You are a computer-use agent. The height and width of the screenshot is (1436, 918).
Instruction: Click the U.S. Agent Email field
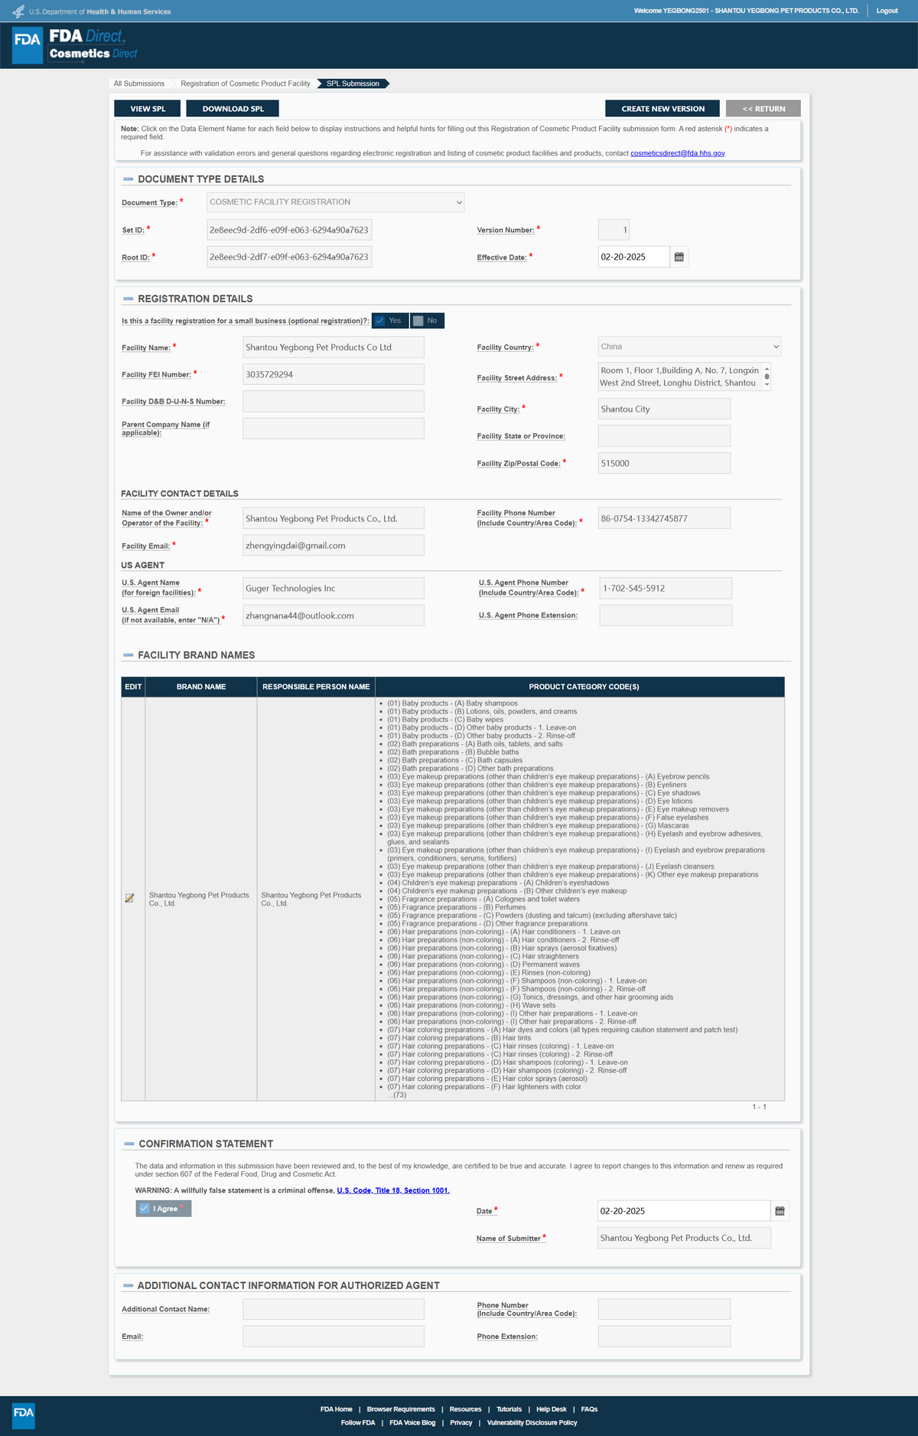[x=334, y=615]
